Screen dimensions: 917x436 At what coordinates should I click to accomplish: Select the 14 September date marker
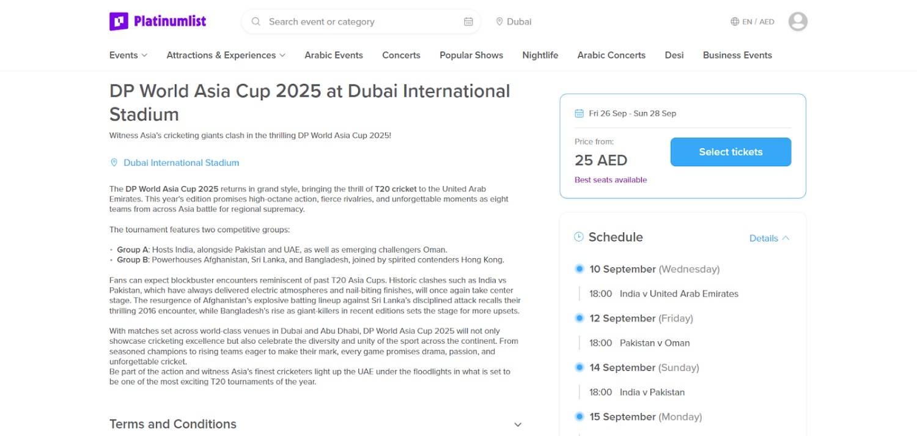578,367
